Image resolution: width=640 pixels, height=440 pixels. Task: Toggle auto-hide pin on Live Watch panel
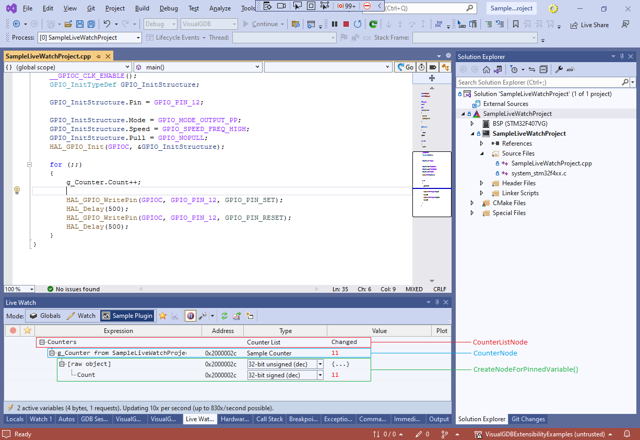tap(437, 303)
